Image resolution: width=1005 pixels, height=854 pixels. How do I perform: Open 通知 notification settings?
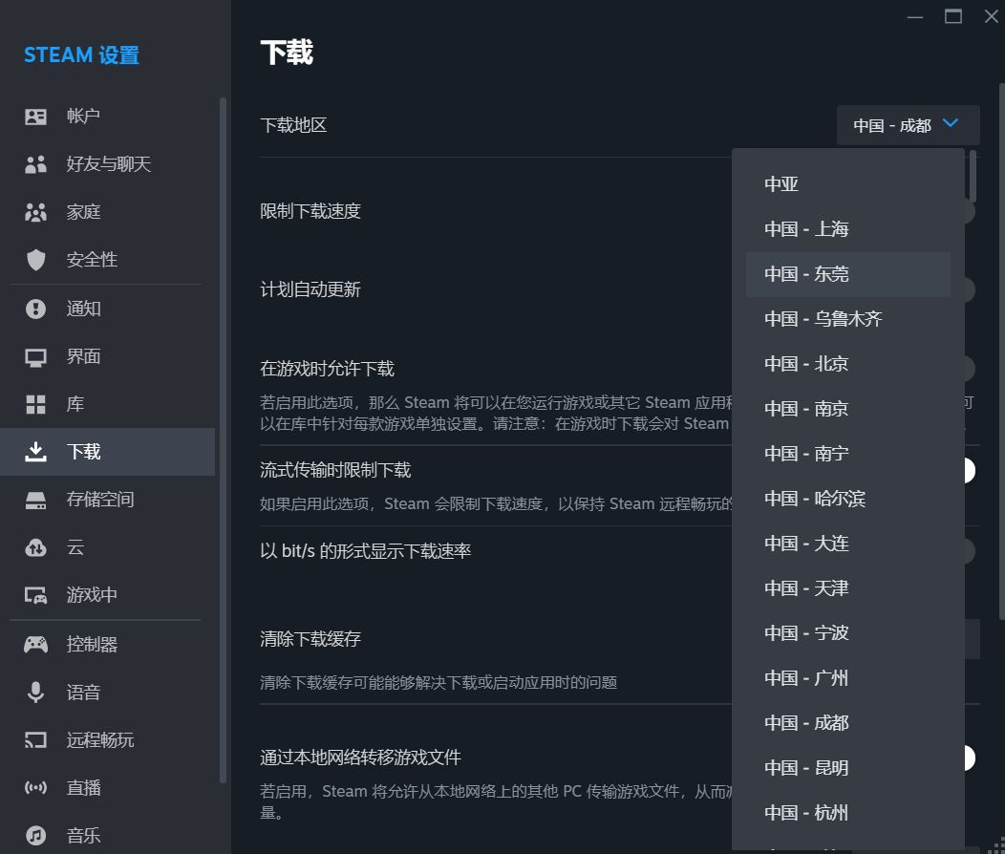pyautogui.click(x=35, y=308)
